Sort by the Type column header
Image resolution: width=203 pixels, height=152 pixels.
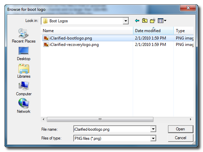[x=184, y=31]
